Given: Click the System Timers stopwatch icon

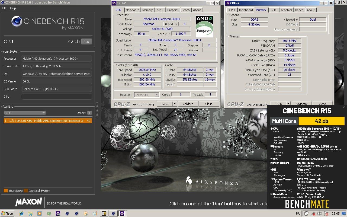Looking at the screenshot, I should coord(272,179).
